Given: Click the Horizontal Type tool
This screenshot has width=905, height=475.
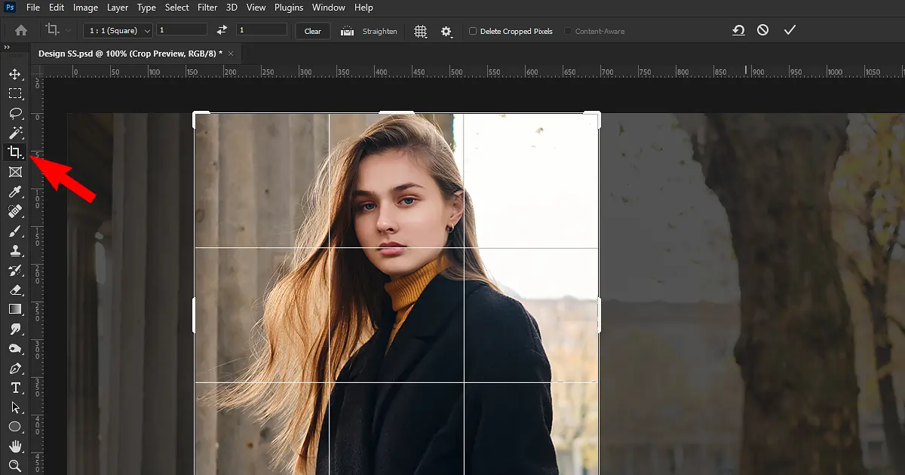Looking at the screenshot, I should 14,388.
